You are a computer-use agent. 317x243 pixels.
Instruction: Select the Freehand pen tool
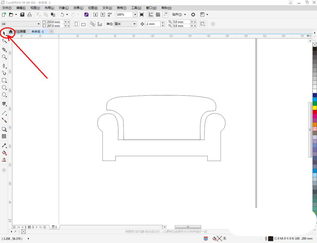[4, 66]
